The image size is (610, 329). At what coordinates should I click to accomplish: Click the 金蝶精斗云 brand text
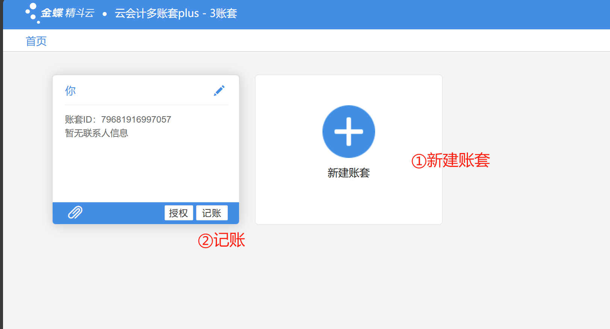(x=68, y=13)
